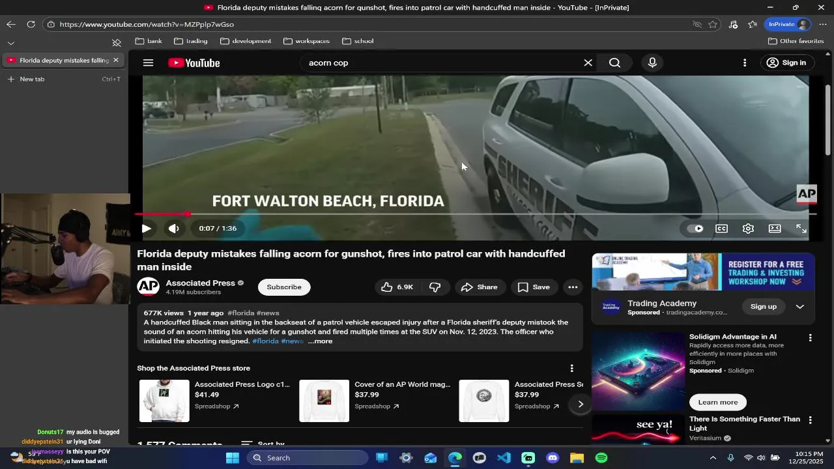This screenshot has height=469, width=834.
Task: Like the video with 6.9K likes
Action: click(x=397, y=287)
